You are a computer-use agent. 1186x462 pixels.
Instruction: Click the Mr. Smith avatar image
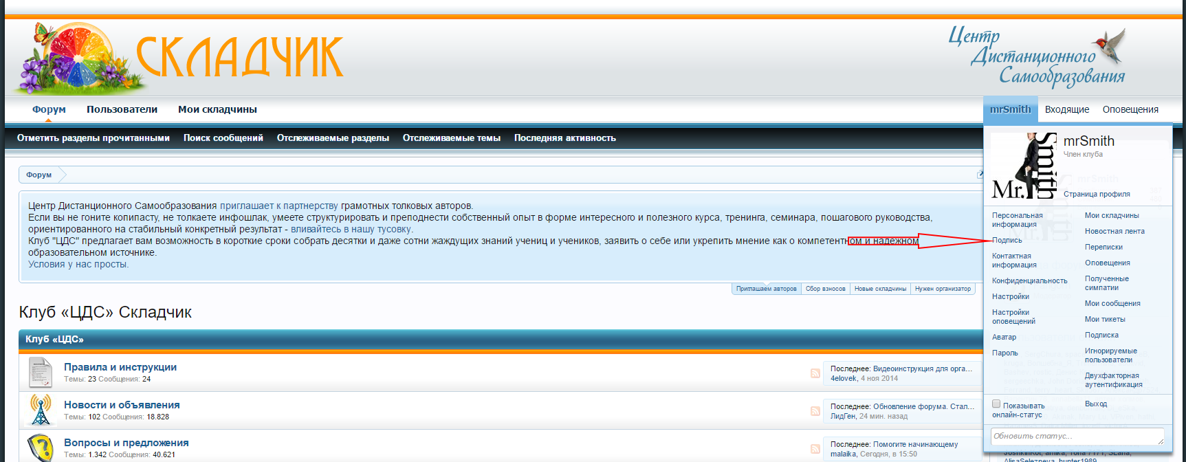point(1024,166)
